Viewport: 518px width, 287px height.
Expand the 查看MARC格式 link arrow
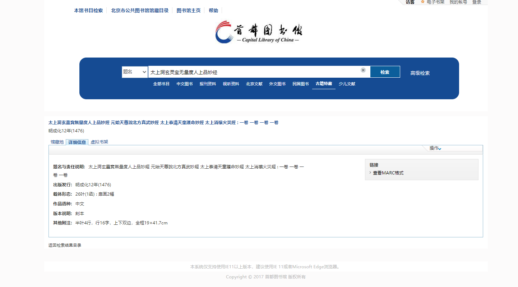pyautogui.click(x=370, y=173)
